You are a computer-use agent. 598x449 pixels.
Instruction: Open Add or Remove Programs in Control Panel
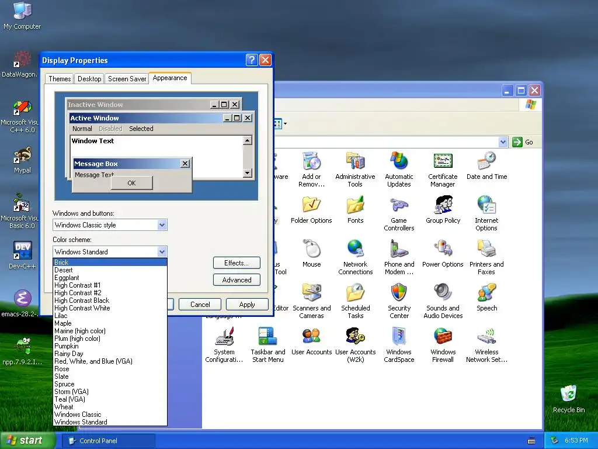tap(311, 169)
